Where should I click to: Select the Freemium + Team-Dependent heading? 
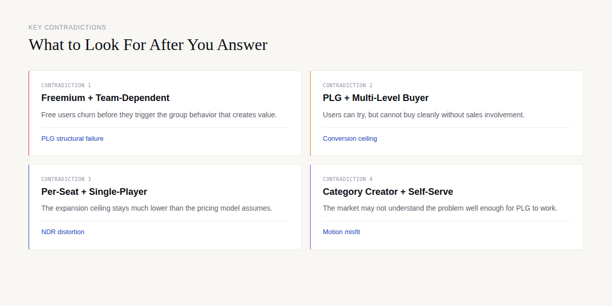click(x=105, y=98)
